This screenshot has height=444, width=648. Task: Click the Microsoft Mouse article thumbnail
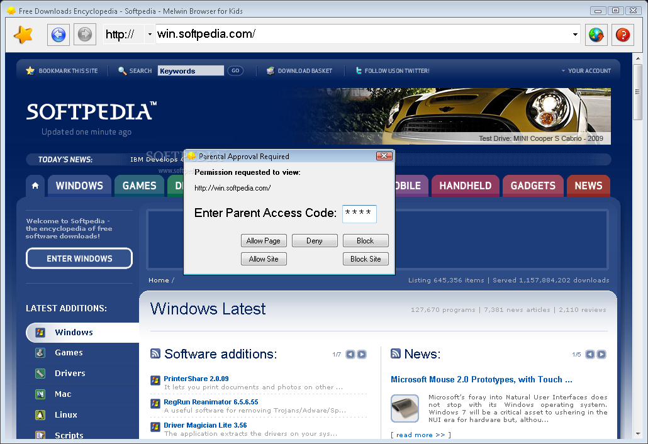(405, 408)
